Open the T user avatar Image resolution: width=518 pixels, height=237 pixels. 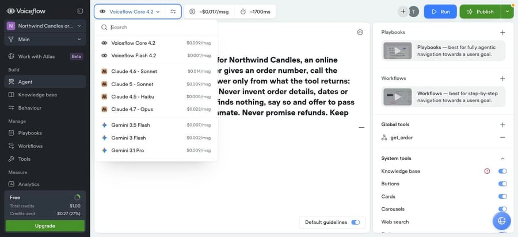413,11
